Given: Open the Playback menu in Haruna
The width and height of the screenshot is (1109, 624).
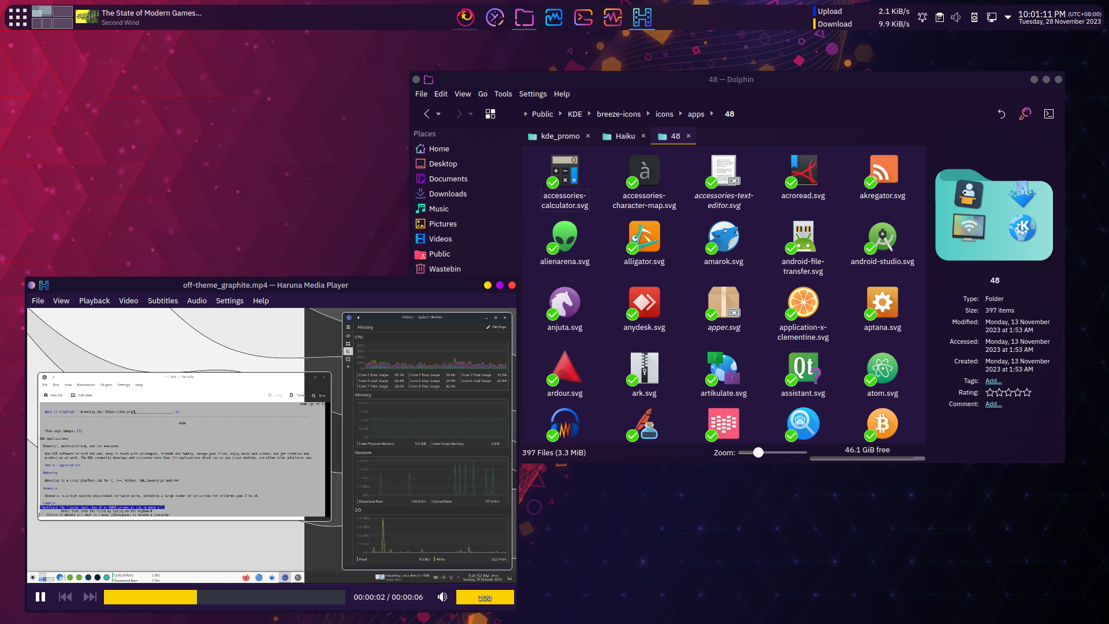Looking at the screenshot, I should [94, 300].
